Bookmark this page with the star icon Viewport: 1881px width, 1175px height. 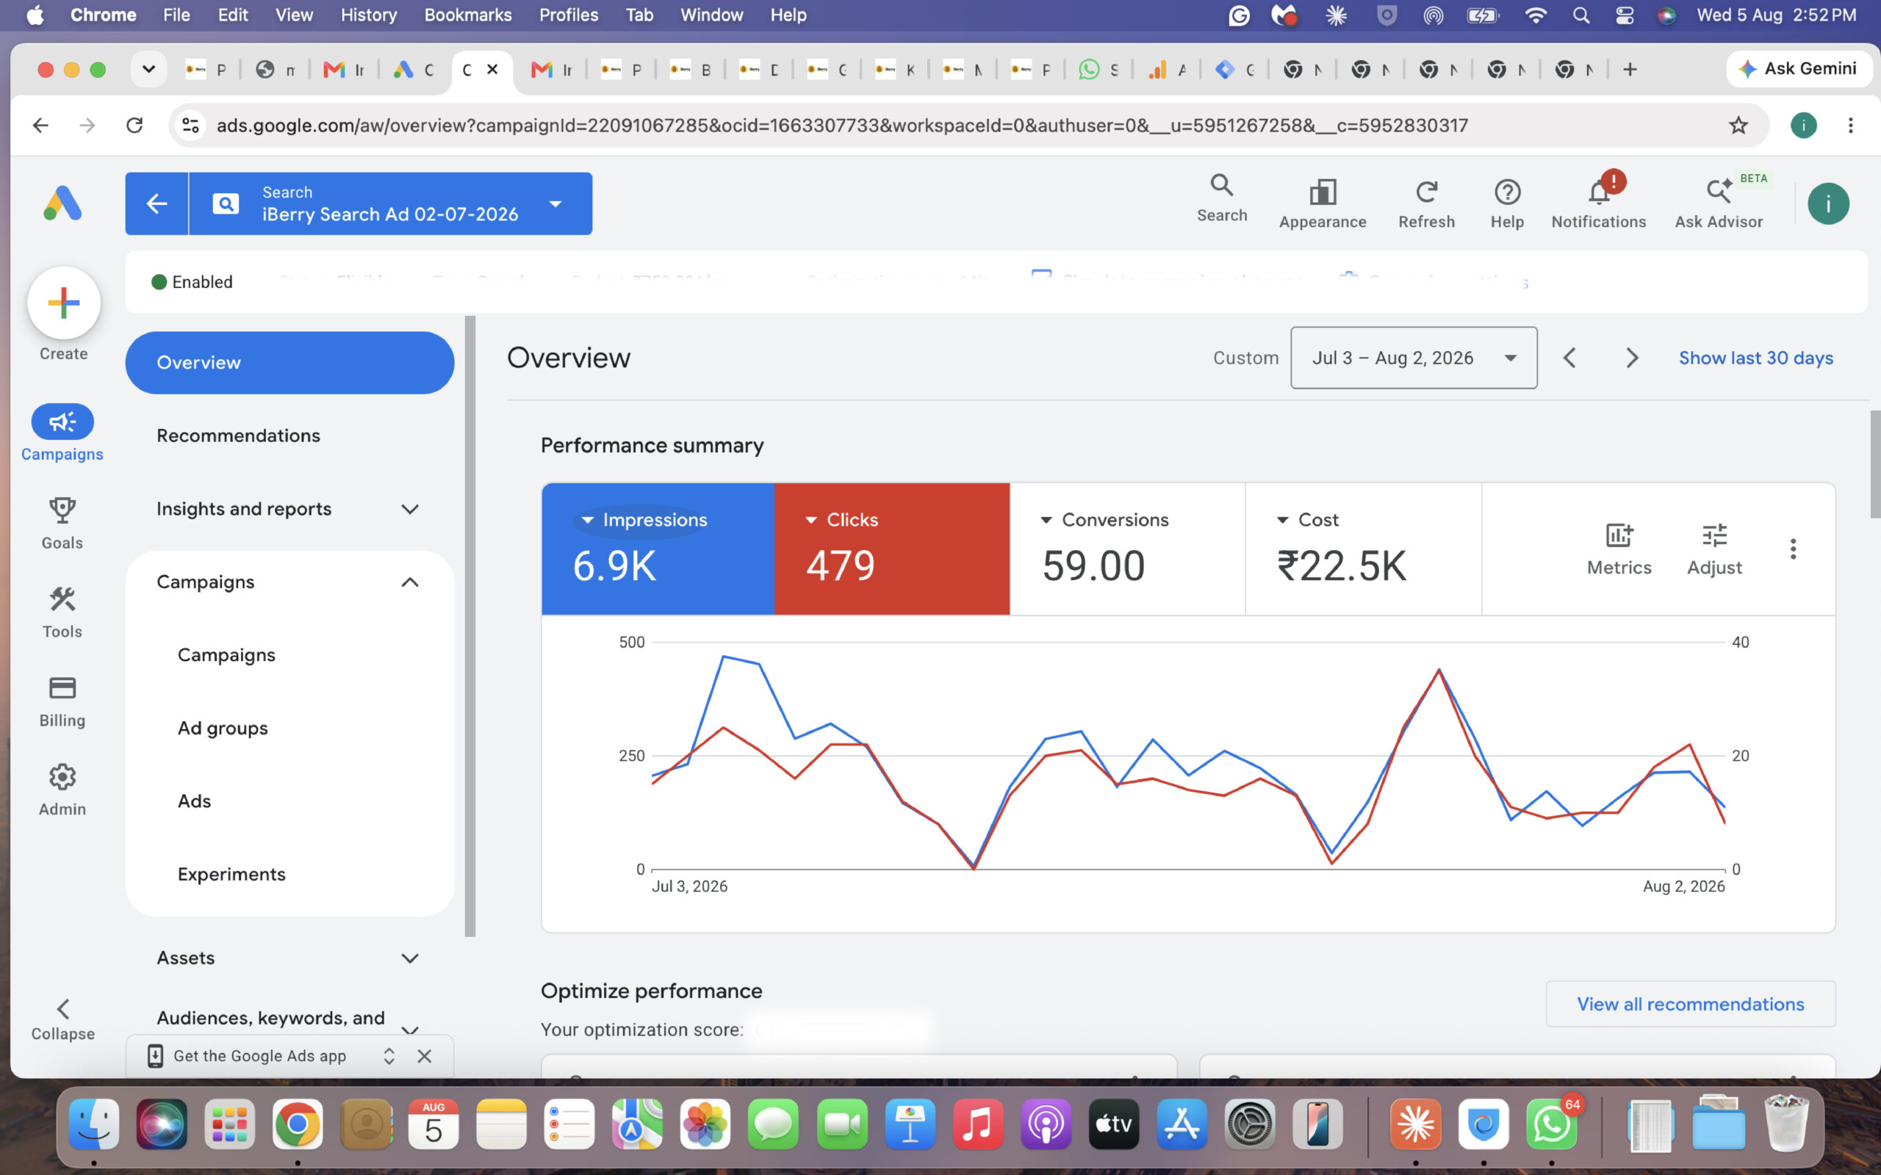(x=1738, y=125)
